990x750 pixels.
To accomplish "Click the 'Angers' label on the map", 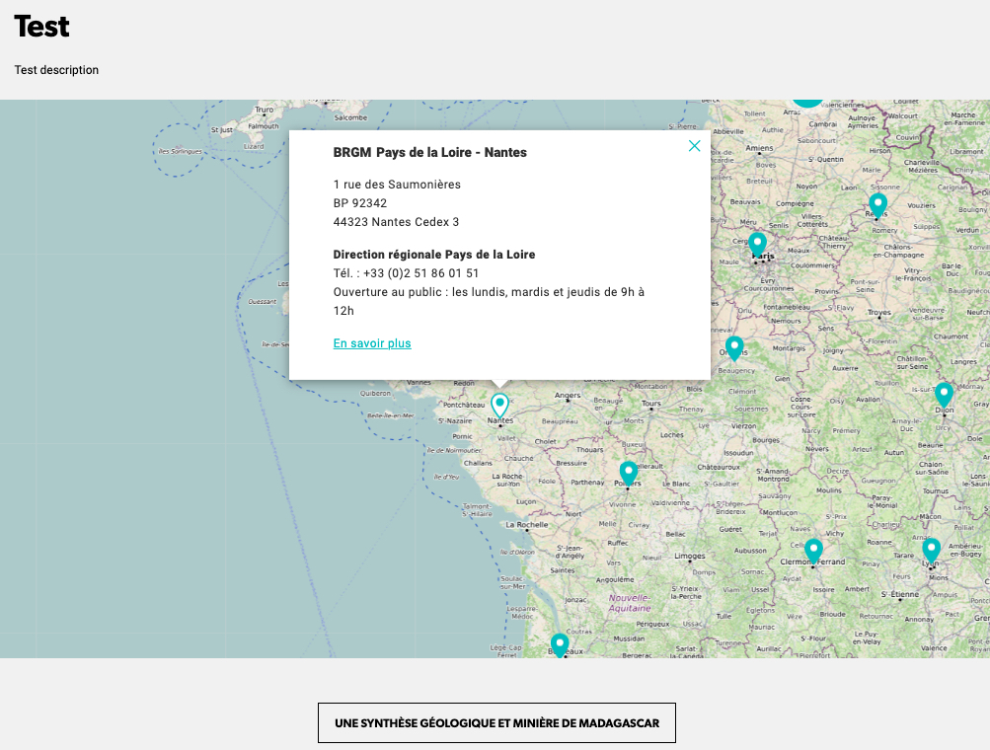I will click(x=568, y=395).
